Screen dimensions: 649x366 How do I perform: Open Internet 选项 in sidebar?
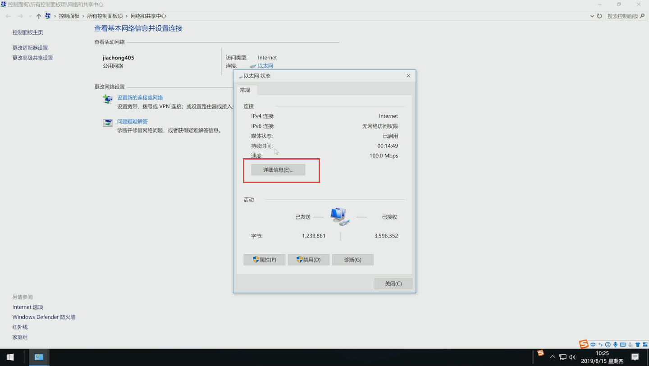[x=27, y=307]
